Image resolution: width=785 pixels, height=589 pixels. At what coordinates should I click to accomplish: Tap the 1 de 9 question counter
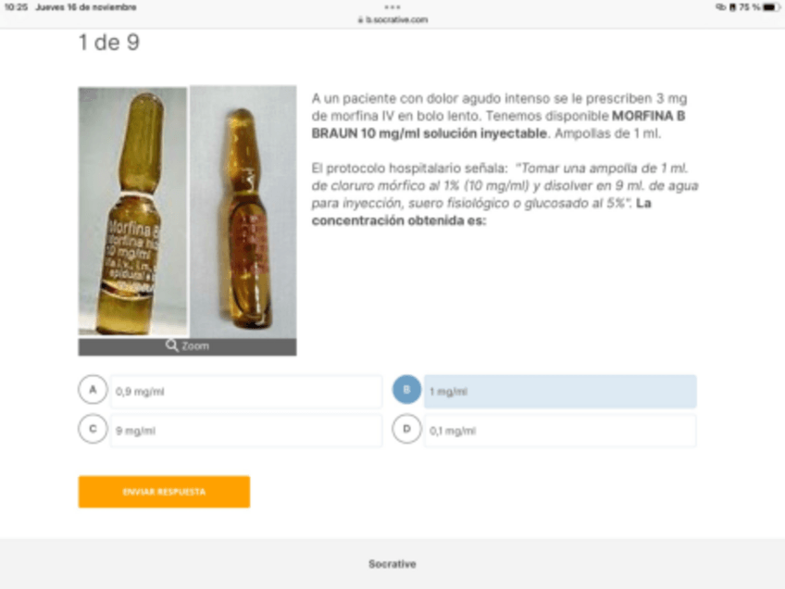(109, 43)
